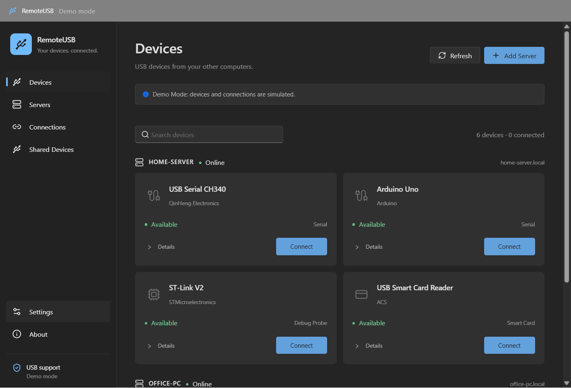Click the Demo Mode info icon

[146, 94]
